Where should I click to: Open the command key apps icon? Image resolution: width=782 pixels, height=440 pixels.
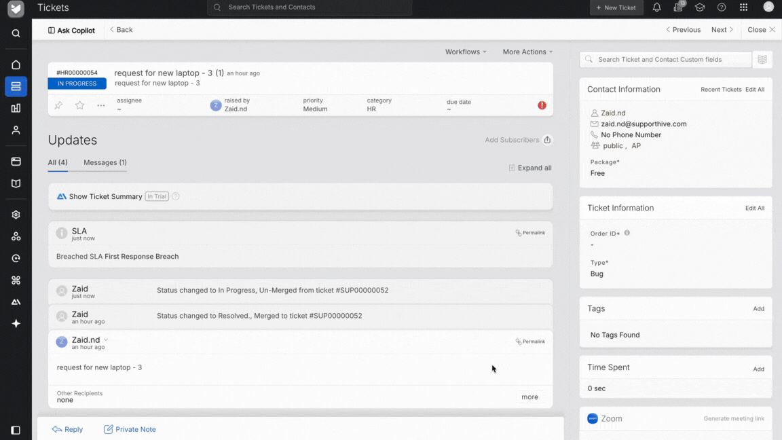click(x=16, y=280)
